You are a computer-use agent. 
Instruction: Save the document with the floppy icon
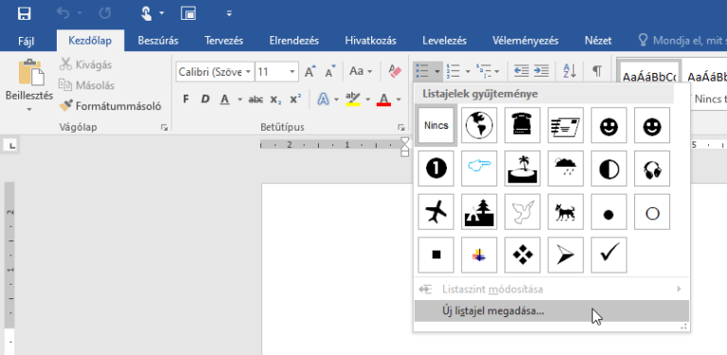(24, 13)
